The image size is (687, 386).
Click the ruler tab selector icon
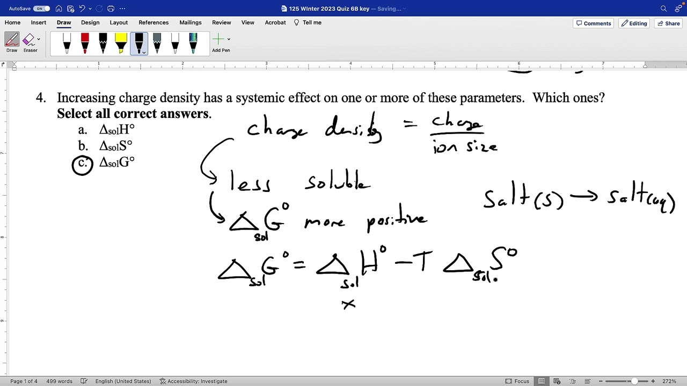3,64
